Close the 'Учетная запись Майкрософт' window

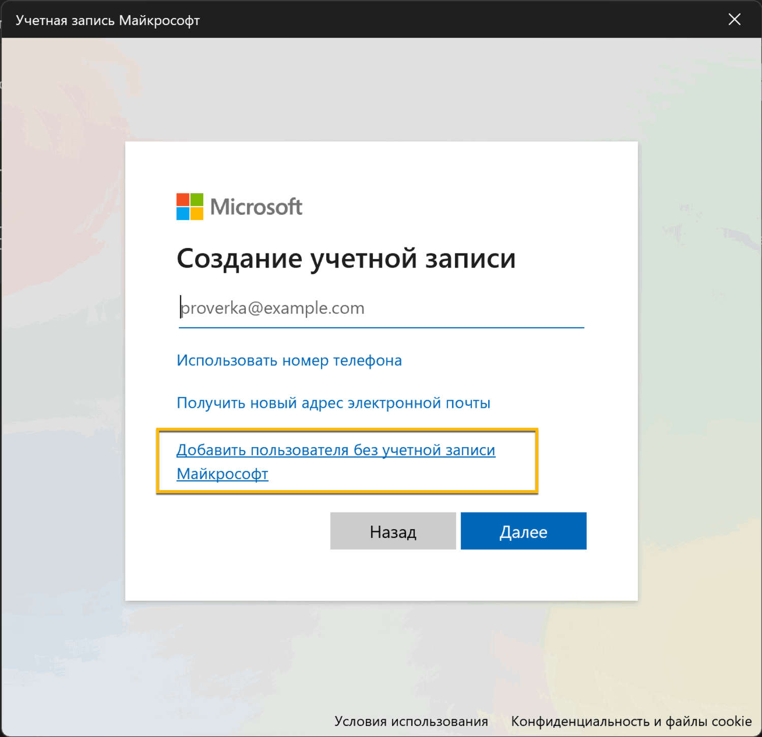(734, 20)
